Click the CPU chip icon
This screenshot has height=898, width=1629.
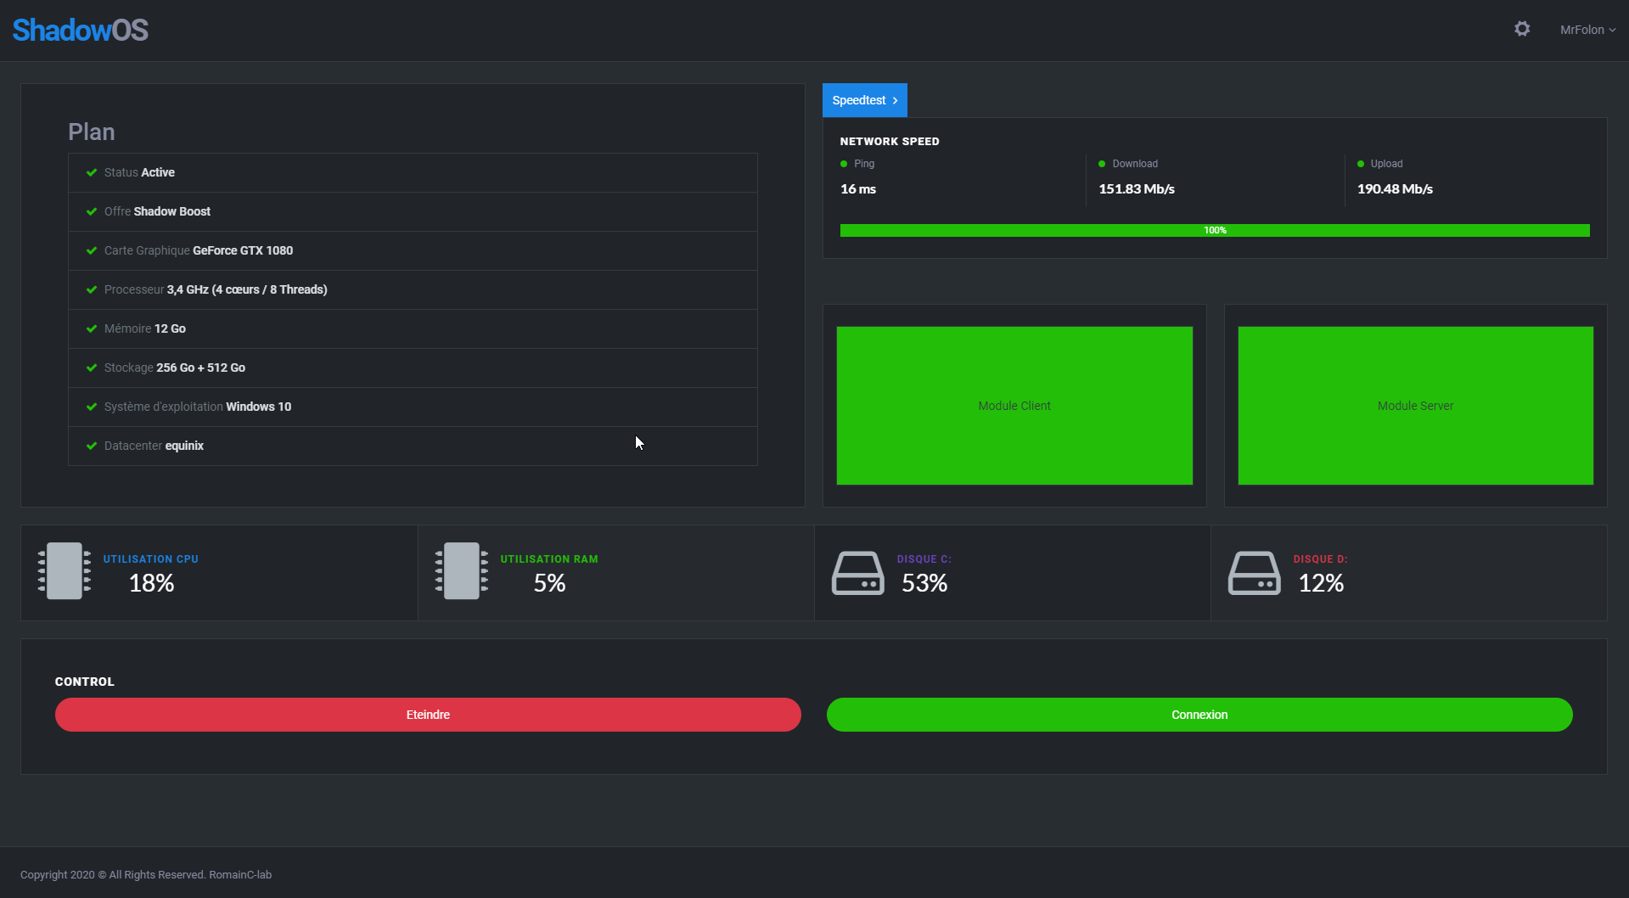tap(65, 571)
